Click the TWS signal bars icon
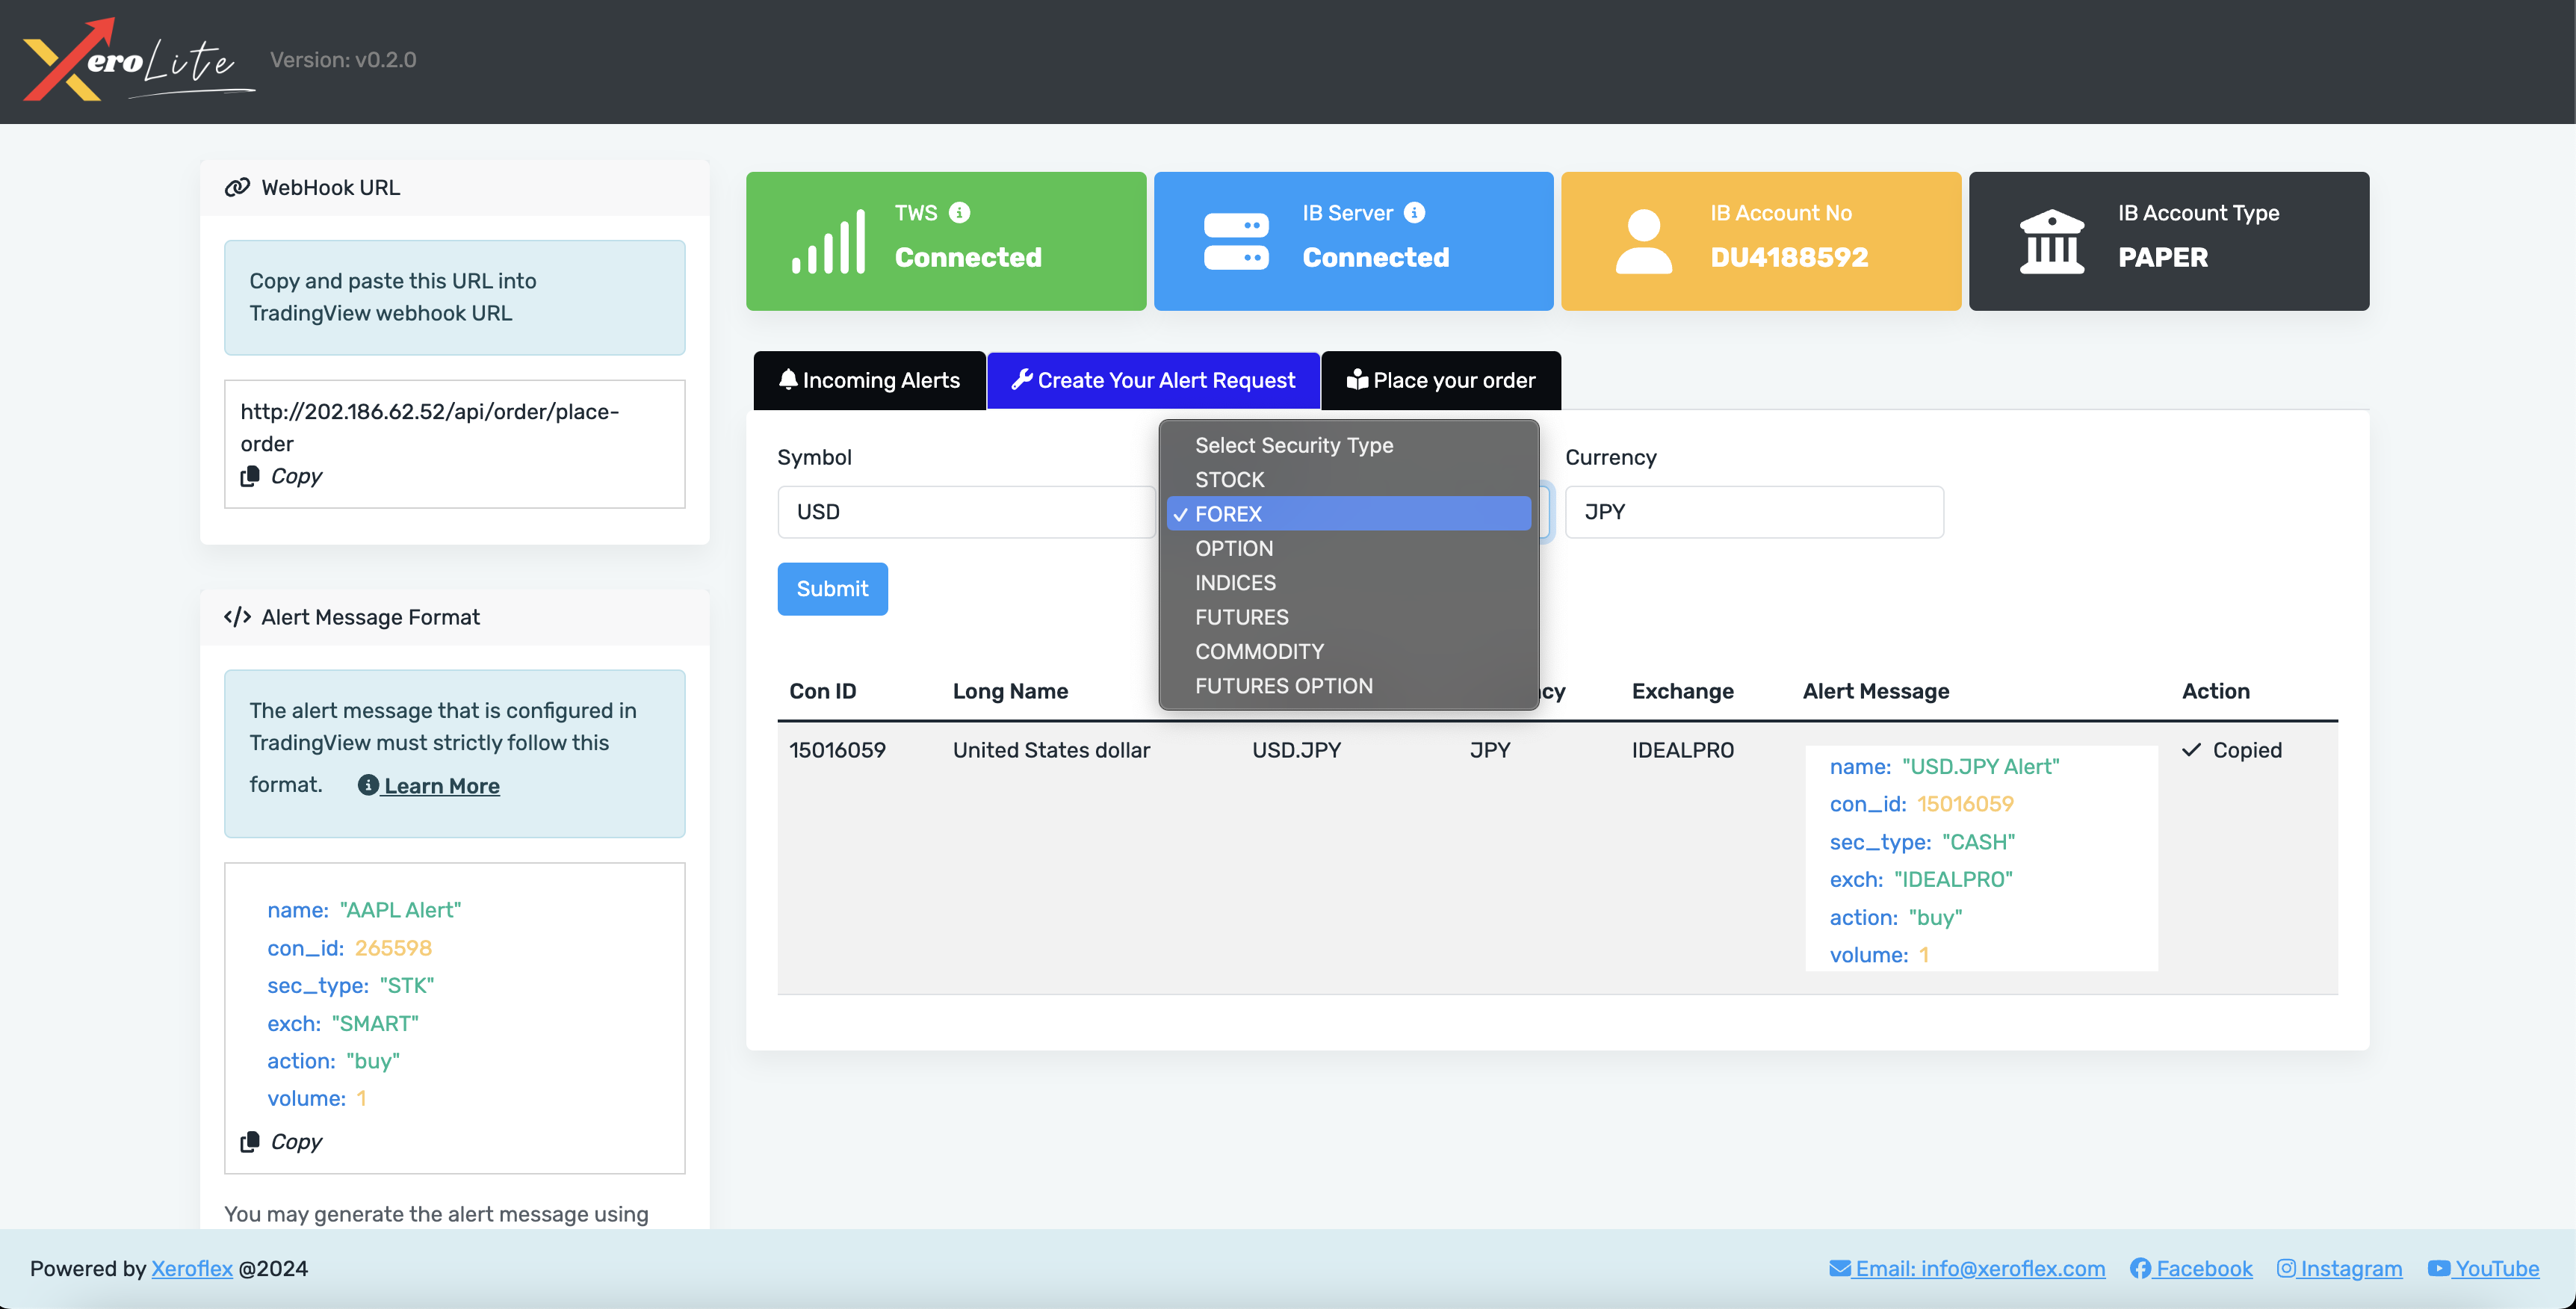The width and height of the screenshot is (2576, 1309). click(828, 241)
